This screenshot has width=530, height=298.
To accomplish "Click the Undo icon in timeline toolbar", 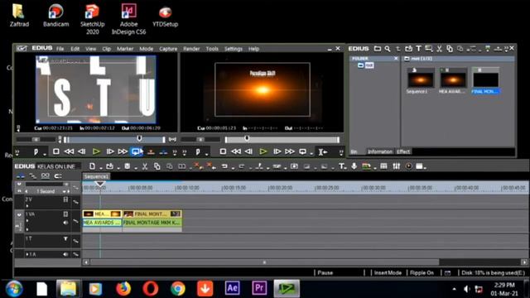I will (224, 166).
